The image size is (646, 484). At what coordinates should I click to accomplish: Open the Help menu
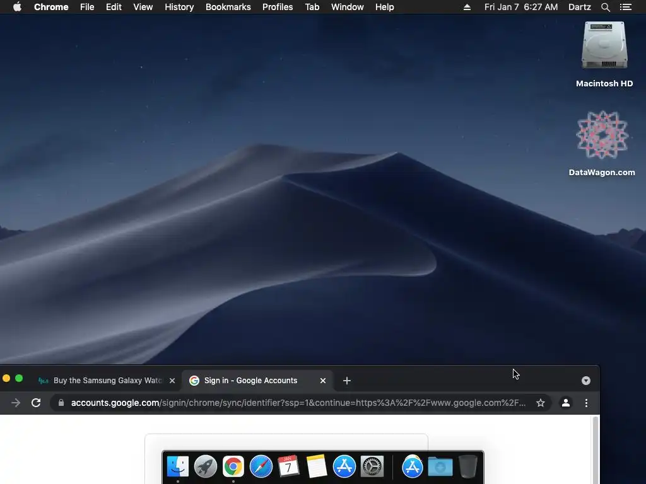384,7
